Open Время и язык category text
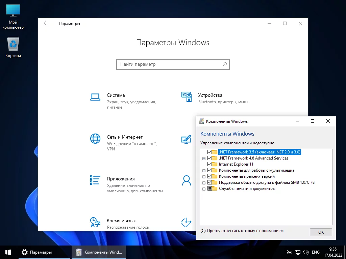This screenshot has height=259, width=346. point(121,221)
